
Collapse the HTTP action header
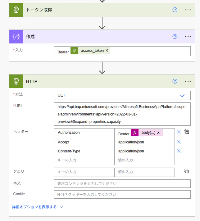tap(102, 81)
